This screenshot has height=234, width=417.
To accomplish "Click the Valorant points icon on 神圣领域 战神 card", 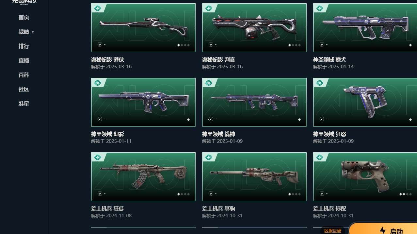I will click(211, 119).
